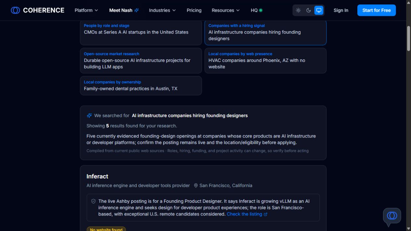Select HVAC companies around Phoenix card
This screenshot has width=411, height=231.
point(265,61)
